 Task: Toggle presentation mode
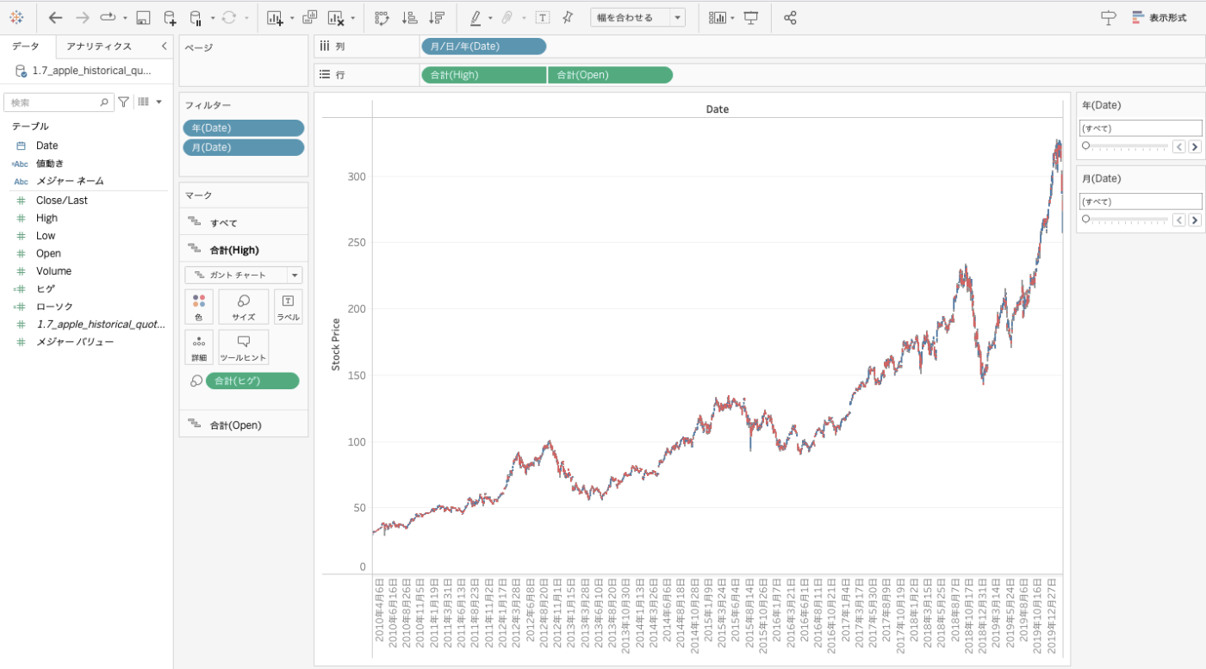tap(750, 16)
